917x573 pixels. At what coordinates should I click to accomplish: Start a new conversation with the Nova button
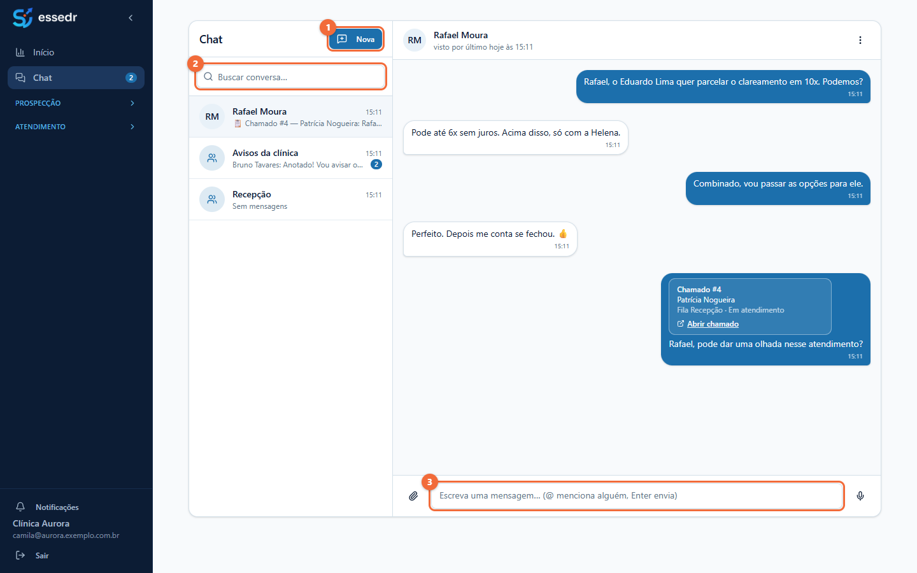tap(356, 39)
